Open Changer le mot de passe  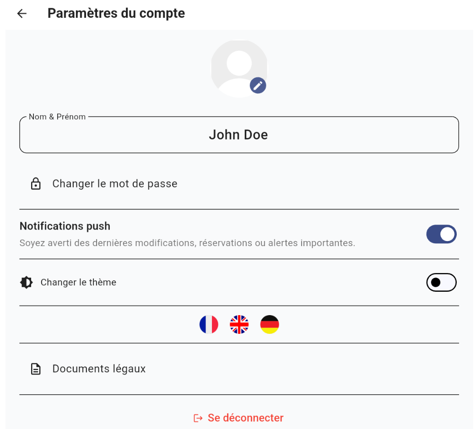[x=115, y=183]
